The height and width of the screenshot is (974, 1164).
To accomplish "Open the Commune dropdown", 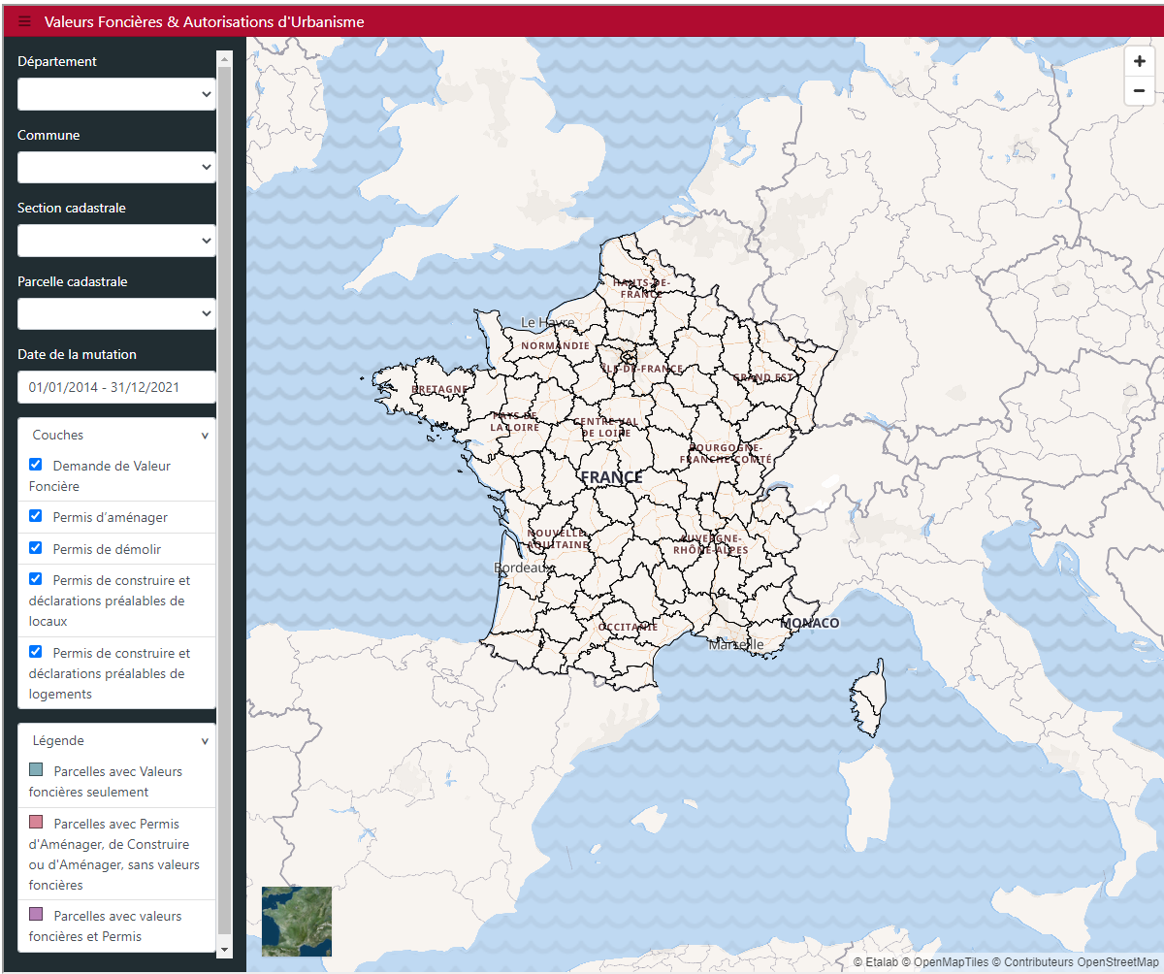I will (116, 167).
